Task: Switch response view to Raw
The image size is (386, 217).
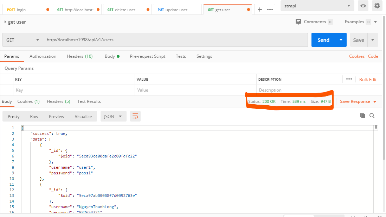Action: coord(34,116)
